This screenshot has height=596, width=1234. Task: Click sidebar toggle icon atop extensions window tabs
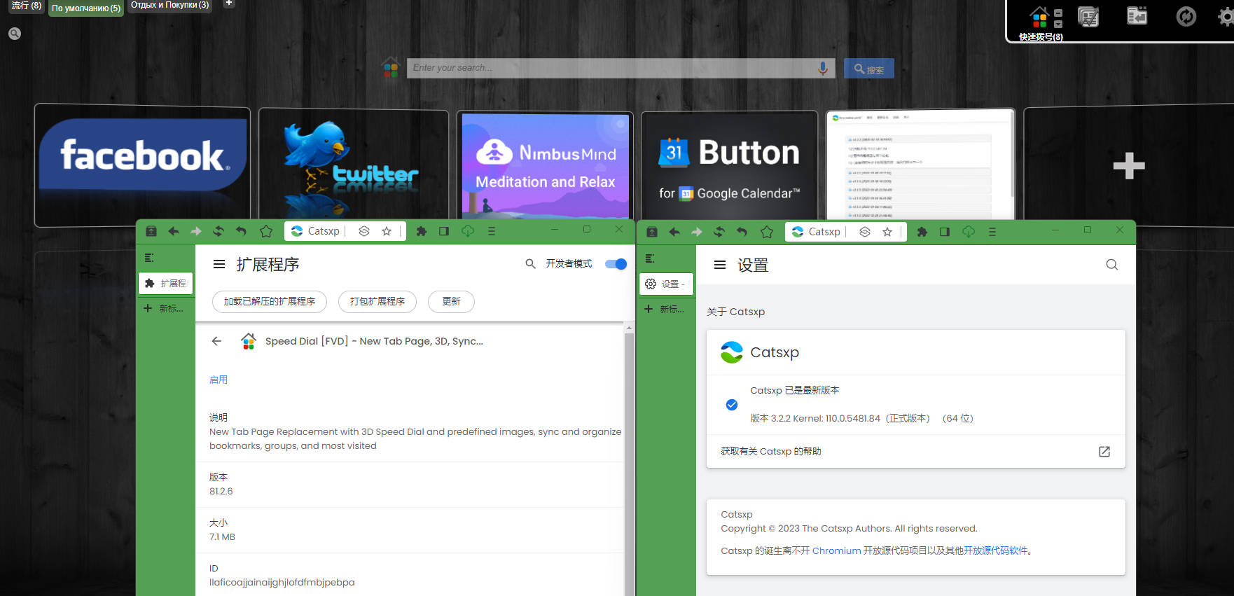click(x=149, y=258)
